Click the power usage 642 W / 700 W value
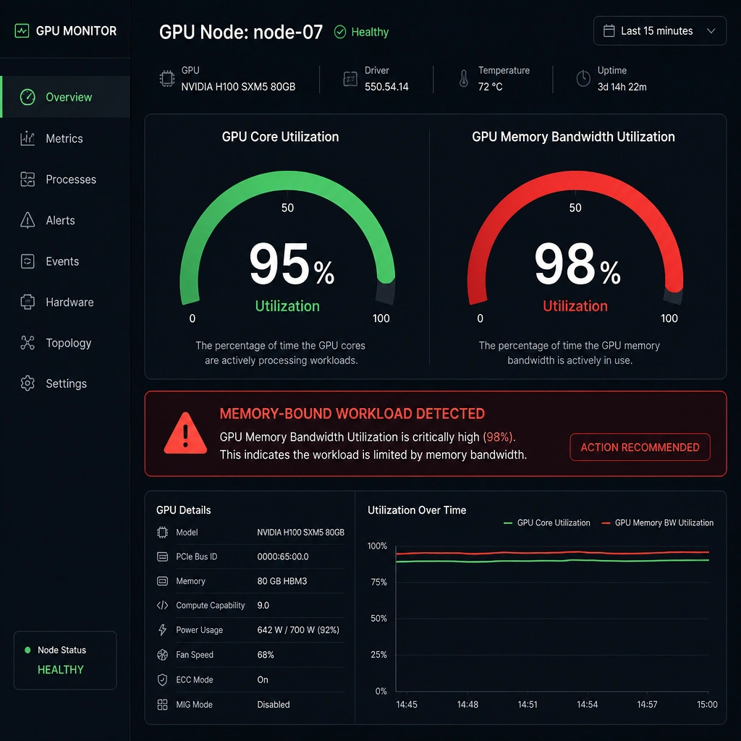Screen dimensions: 741x741 pos(298,630)
